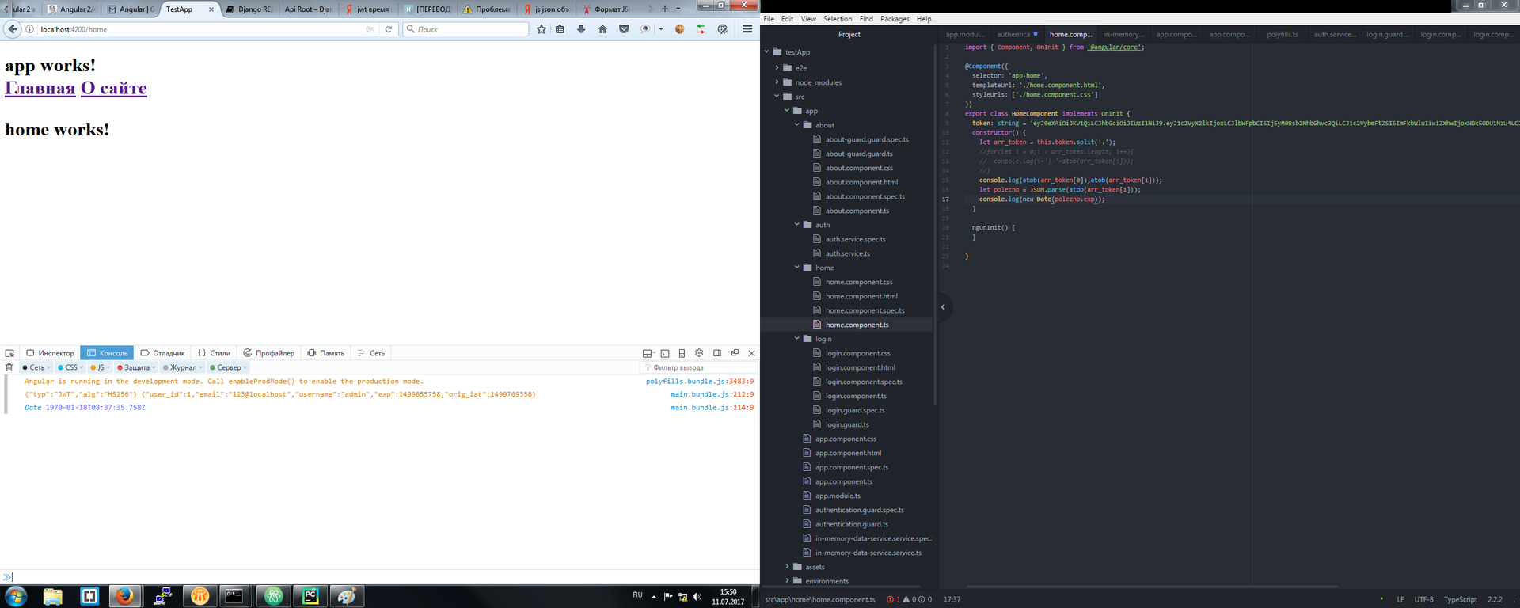Go back in Firefox history

point(12,29)
